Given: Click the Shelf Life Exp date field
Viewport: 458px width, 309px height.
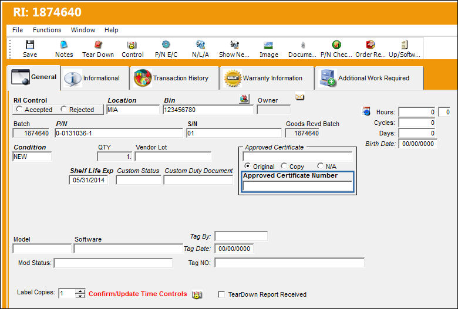Looking at the screenshot, I should tap(89, 180).
